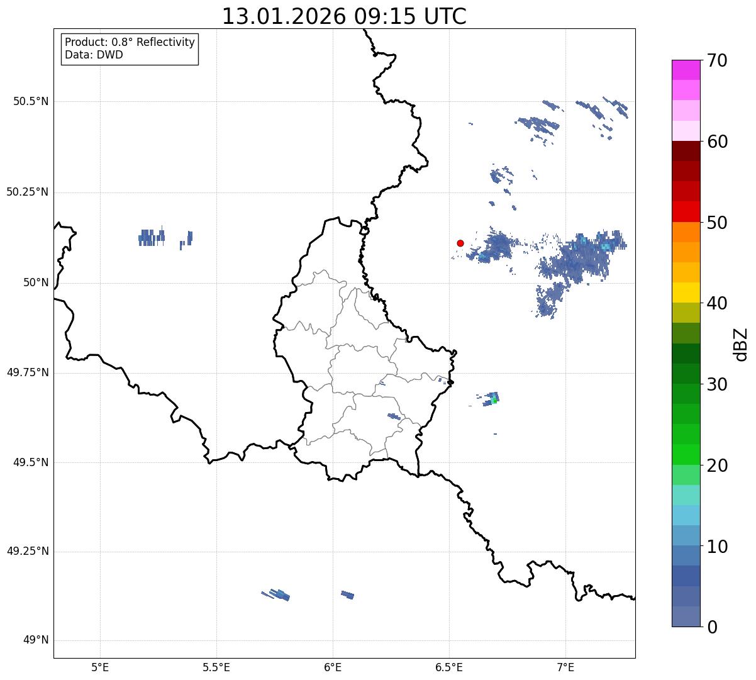
Task: Click the green radar echo east of Luxembourg
Action: pyautogui.click(x=494, y=400)
